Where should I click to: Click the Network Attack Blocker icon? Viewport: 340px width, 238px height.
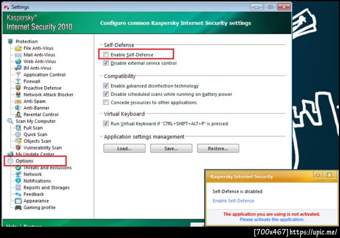(18, 95)
